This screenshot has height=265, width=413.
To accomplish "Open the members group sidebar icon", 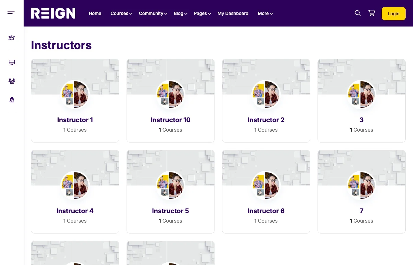I will coord(12,81).
